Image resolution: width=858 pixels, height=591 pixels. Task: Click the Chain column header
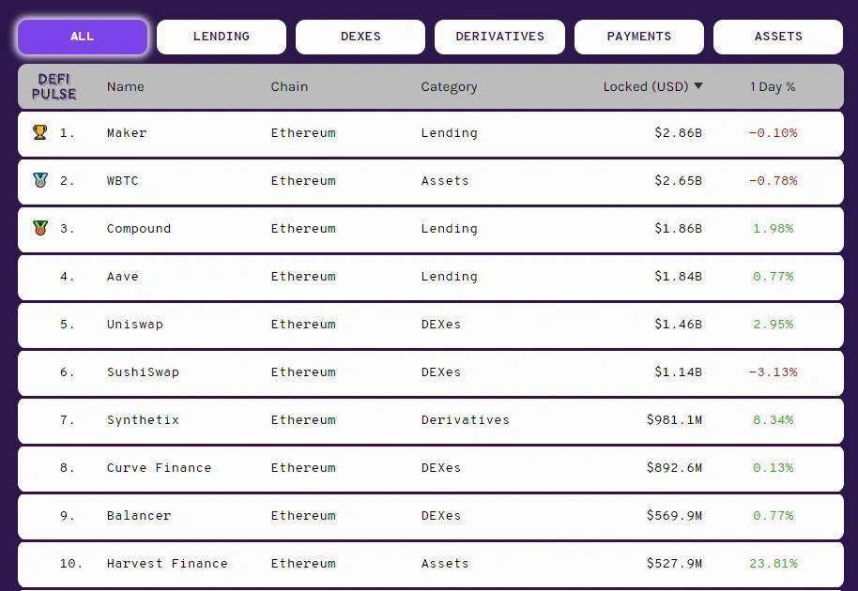click(x=289, y=87)
